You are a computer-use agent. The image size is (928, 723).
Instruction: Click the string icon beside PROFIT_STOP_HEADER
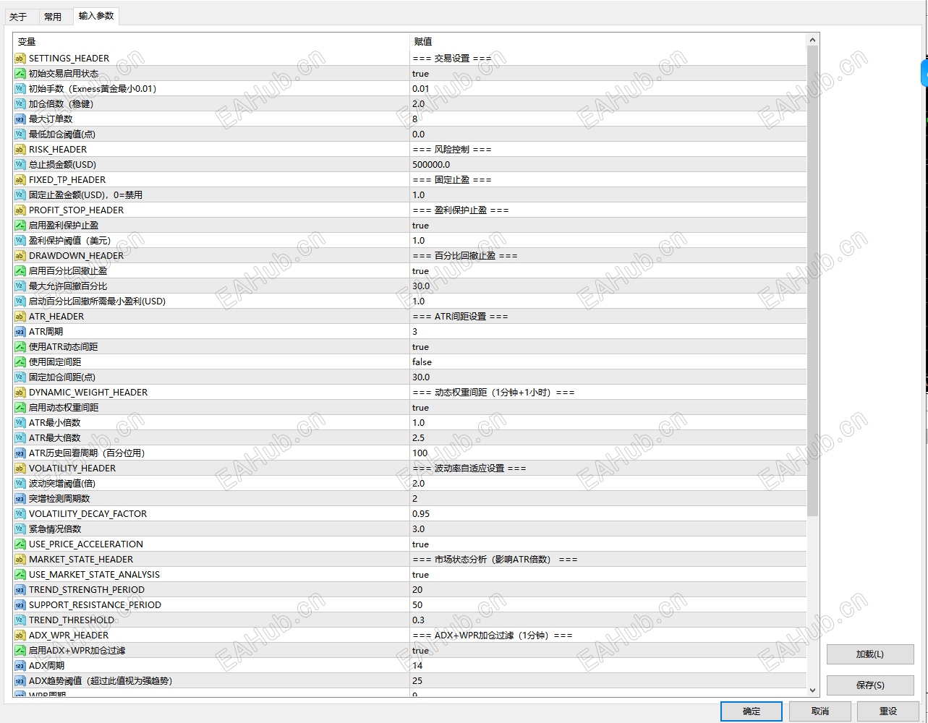pos(20,210)
